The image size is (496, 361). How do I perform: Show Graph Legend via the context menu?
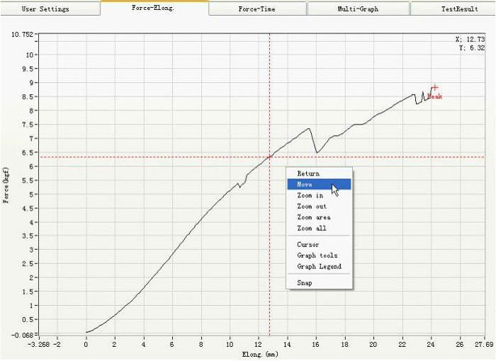pos(319,267)
